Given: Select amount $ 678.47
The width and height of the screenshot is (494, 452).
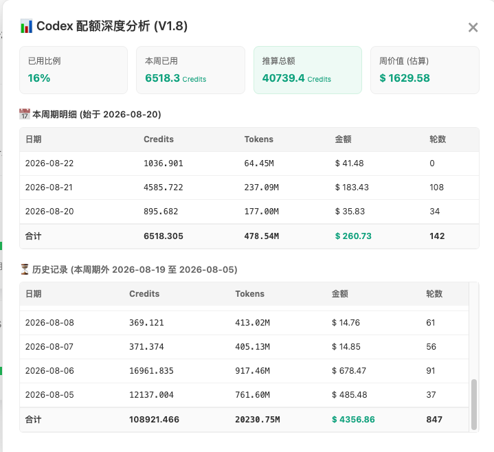Looking at the screenshot, I should [x=349, y=370].
